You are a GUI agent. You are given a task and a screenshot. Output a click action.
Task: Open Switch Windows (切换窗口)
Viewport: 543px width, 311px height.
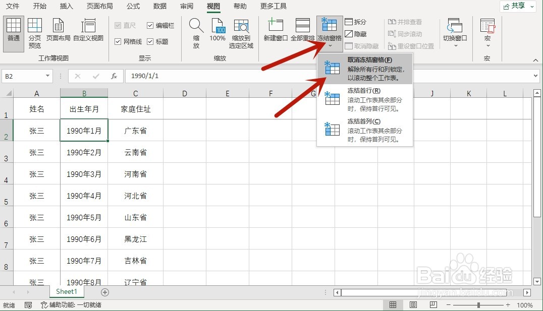coord(455,33)
